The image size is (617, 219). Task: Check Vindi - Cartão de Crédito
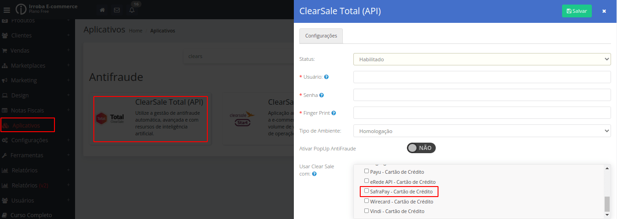tap(366, 210)
